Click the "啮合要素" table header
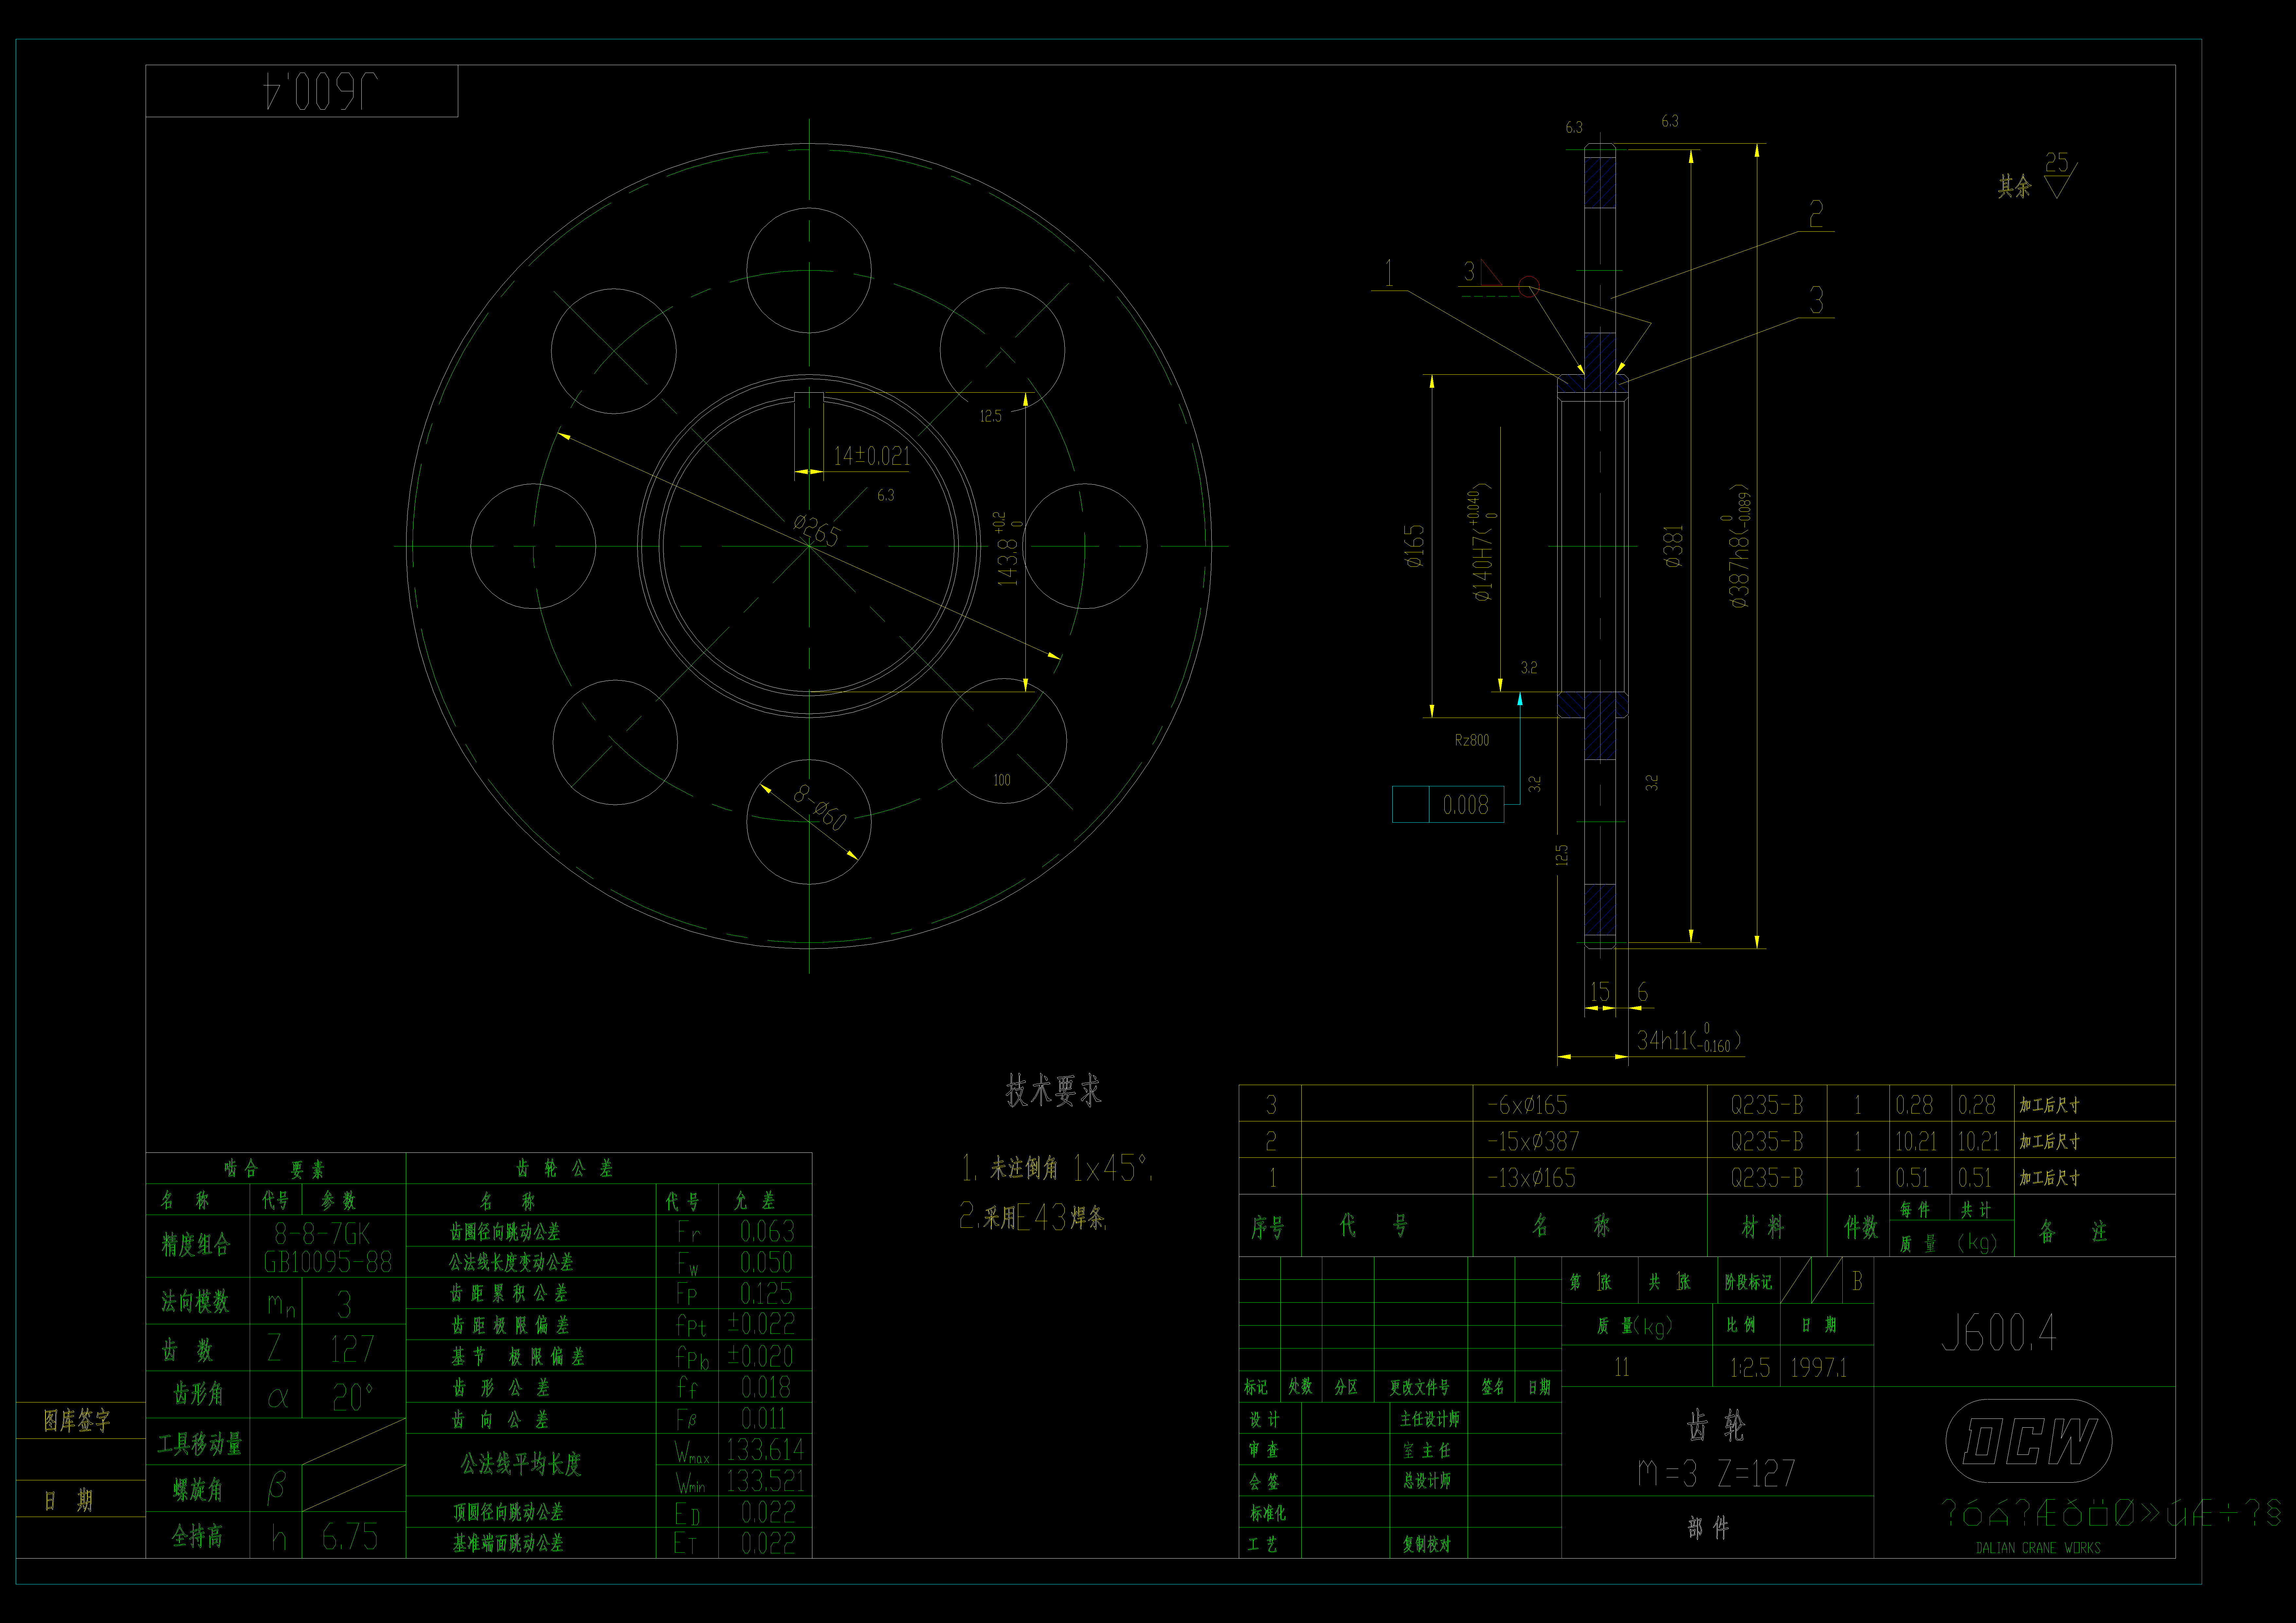 (274, 1169)
